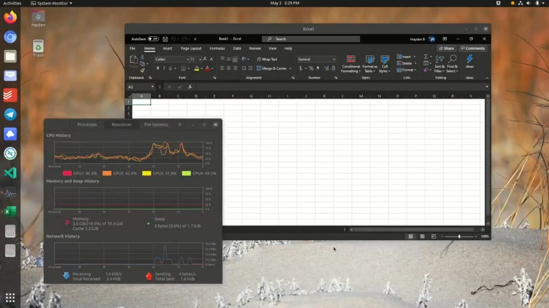Open the font size dropdown

coord(200,59)
